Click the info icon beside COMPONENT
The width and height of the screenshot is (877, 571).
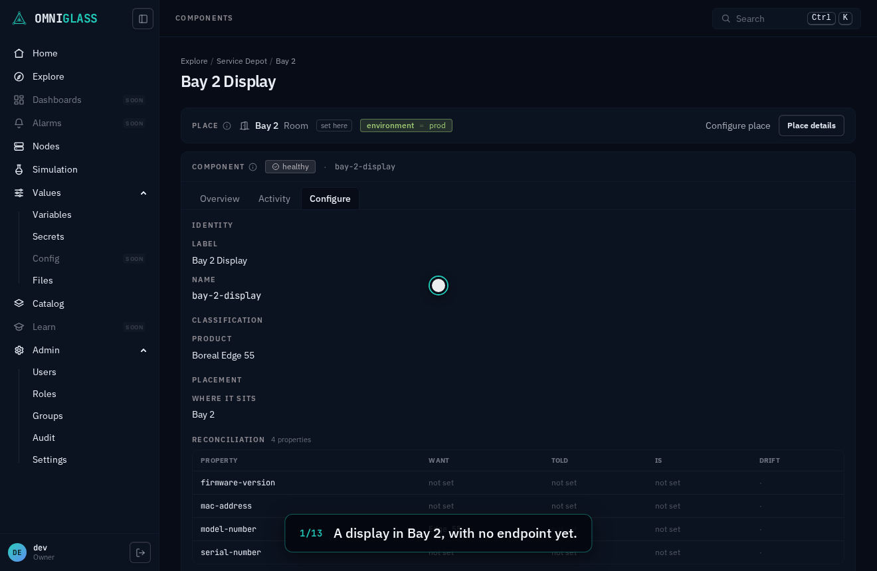(x=253, y=167)
